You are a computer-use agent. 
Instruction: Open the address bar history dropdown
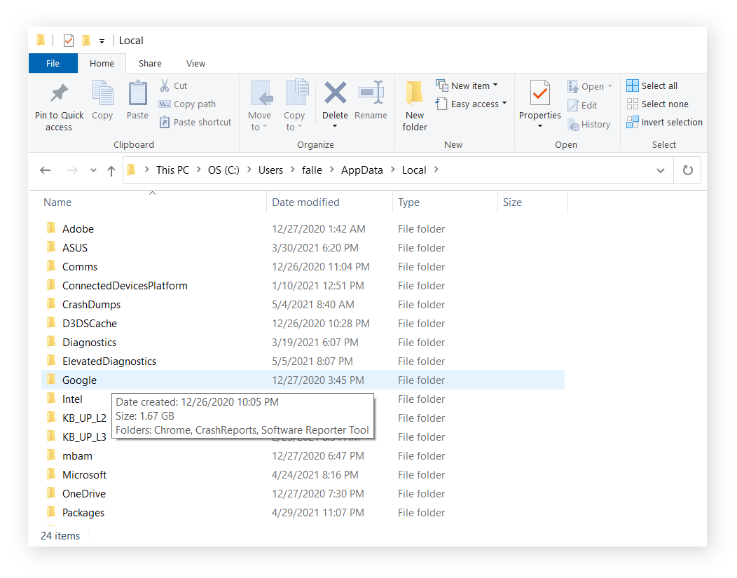(x=660, y=170)
